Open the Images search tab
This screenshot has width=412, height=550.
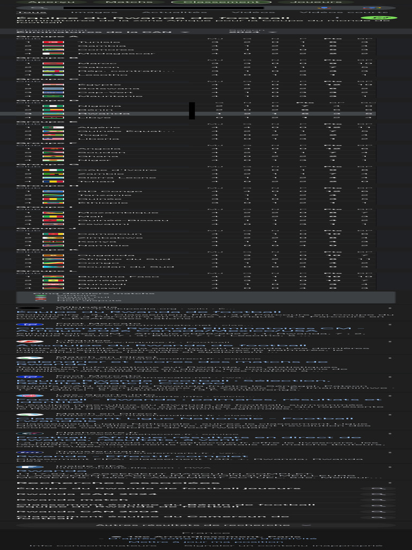tap(94, 12)
